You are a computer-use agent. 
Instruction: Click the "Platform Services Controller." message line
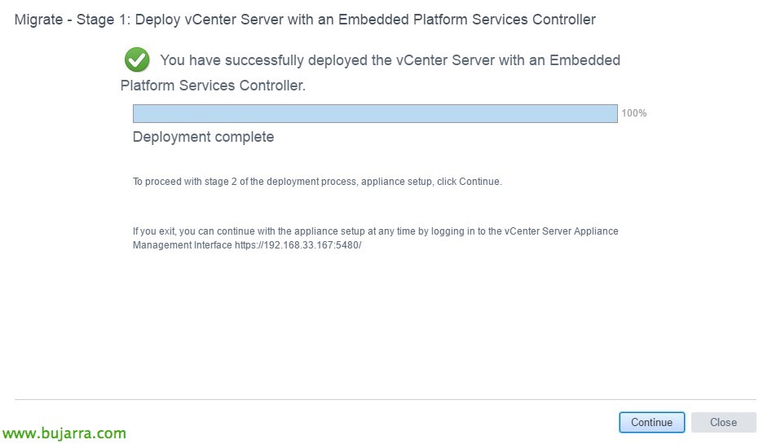213,86
